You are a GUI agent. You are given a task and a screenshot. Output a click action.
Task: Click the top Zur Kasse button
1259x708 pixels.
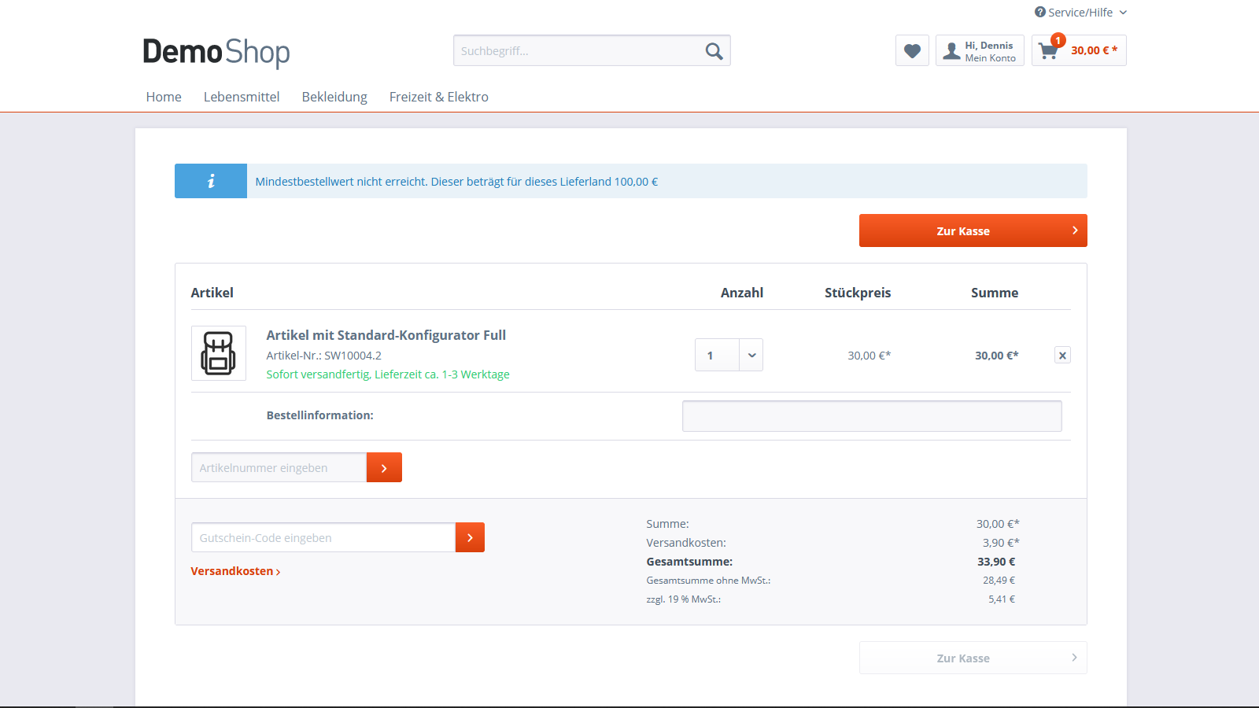[973, 230]
